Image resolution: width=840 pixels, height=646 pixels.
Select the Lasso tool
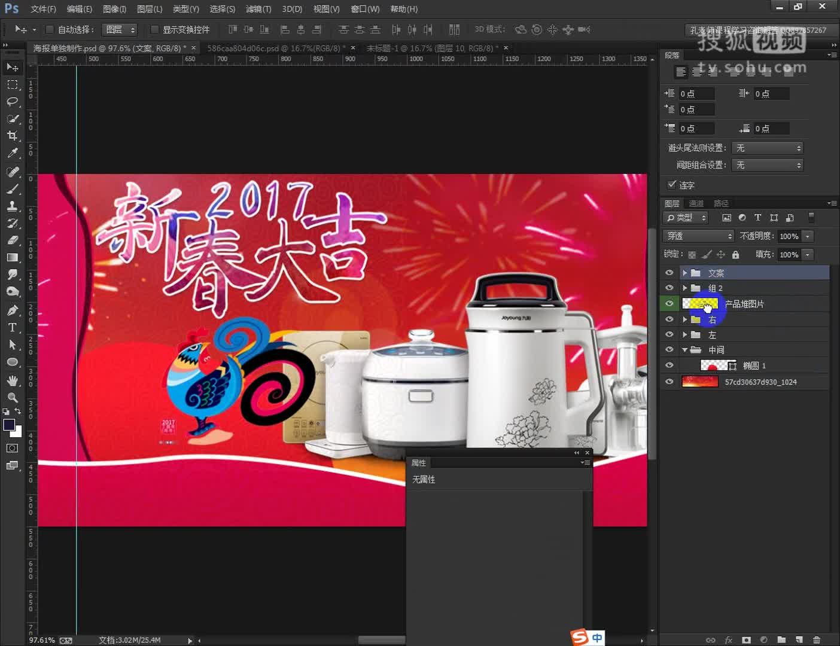tap(13, 102)
